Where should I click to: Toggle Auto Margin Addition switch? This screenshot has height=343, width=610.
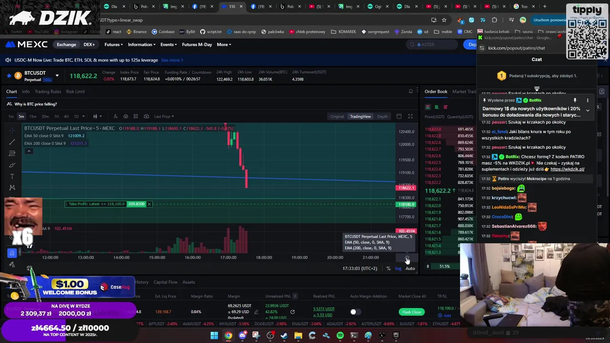pyautogui.click(x=355, y=312)
